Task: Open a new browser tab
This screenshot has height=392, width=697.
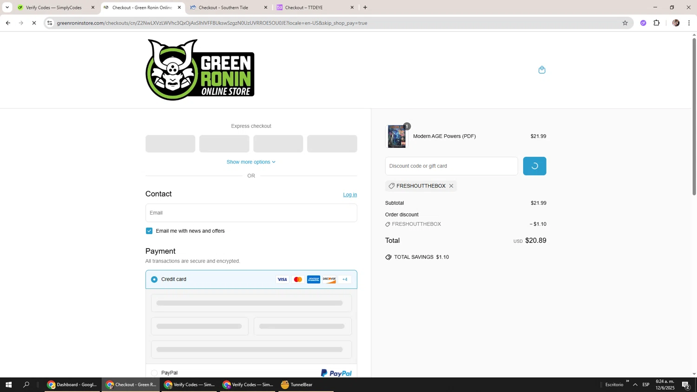Action: 365,7
